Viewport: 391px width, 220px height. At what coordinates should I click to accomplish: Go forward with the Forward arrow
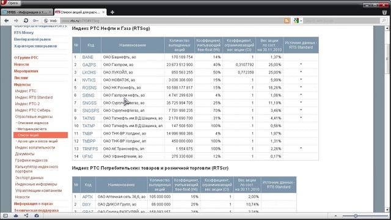(16, 21)
